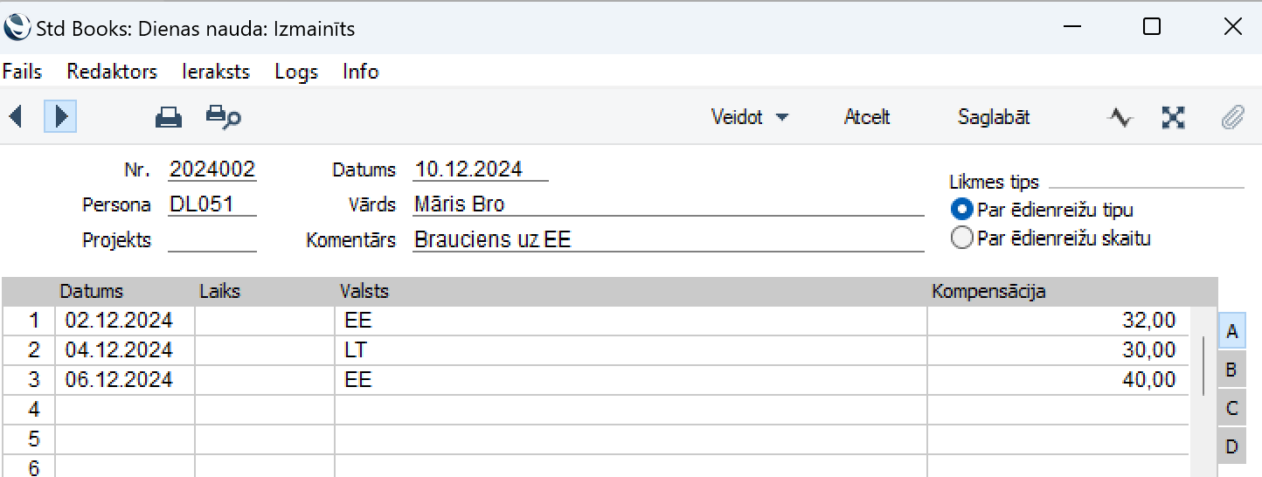Click the Atcelt button
Image resolution: width=1262 pixels, height=477 pixels.
867,117
